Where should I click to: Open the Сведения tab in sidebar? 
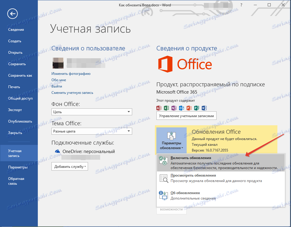(19, 30)
